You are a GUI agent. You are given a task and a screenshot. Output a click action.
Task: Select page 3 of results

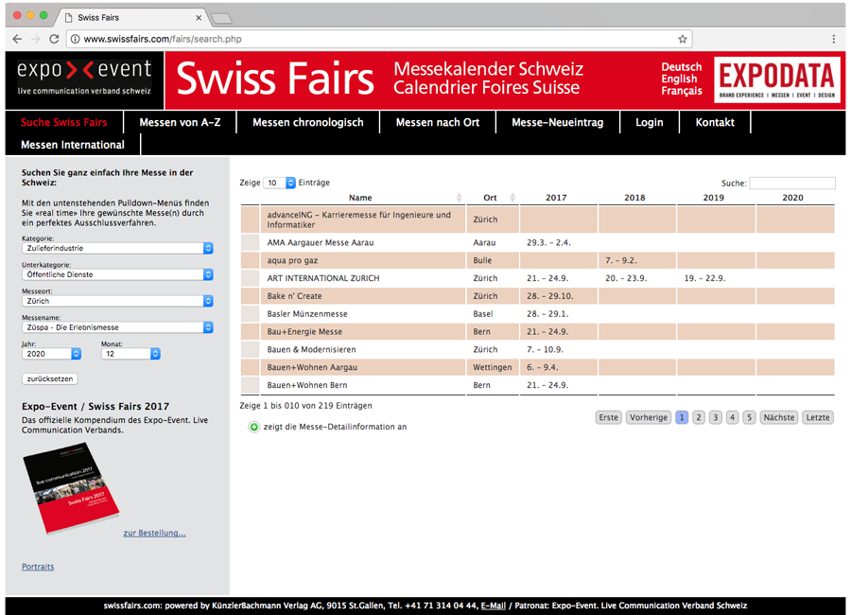(716, 417)
